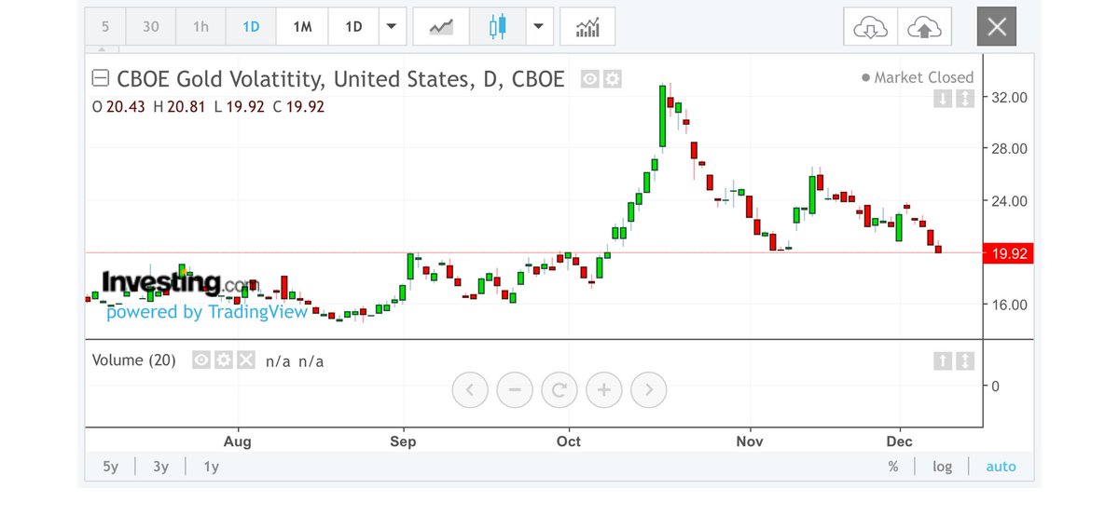This screenshot has height=516, width=1119.
Task: Move the Volume pane up
Action: click(944, 360)
